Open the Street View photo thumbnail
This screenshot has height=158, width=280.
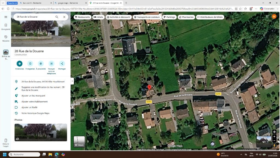[41, 132]
